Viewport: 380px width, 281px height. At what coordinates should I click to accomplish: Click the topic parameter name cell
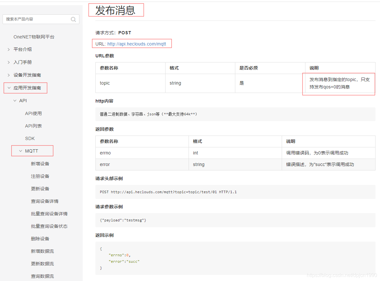point(130,83)
